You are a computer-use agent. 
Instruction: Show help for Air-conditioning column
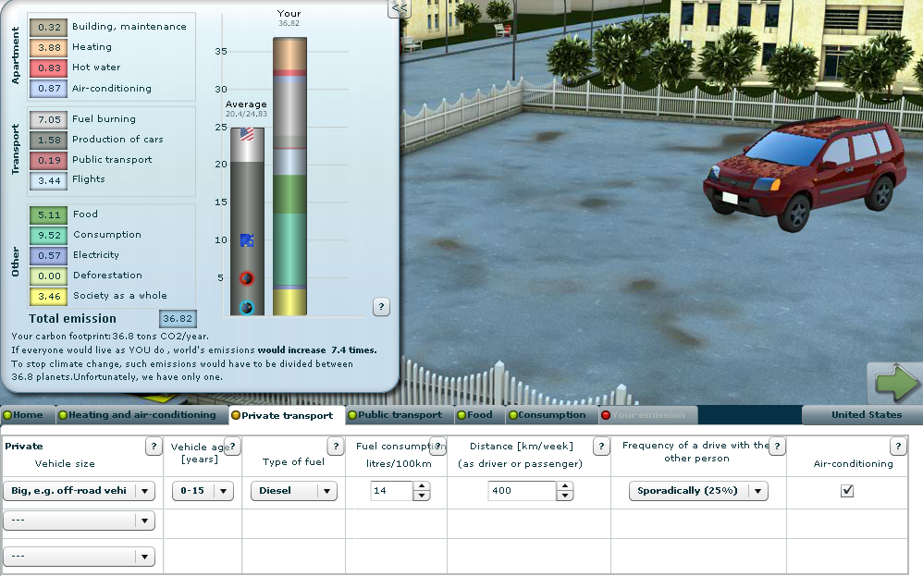[x=898, y=447]
